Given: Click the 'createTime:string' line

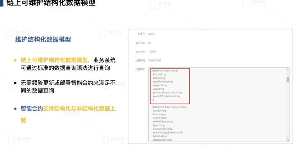Looking at the screenshot, I should pyautogui.click(x=162, y=129).
